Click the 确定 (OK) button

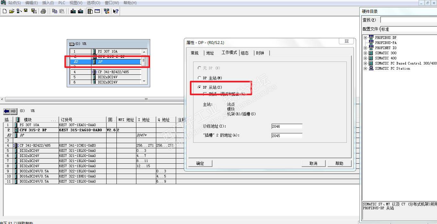point(200,163)
